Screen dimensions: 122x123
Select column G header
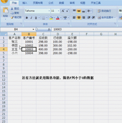[x=101, y=34]
